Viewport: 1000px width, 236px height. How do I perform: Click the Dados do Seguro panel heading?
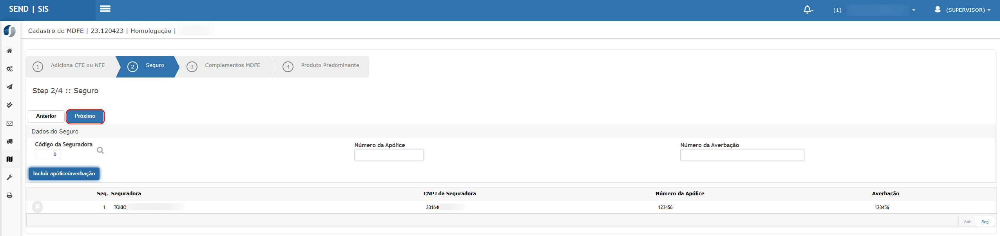coord(55,132)
